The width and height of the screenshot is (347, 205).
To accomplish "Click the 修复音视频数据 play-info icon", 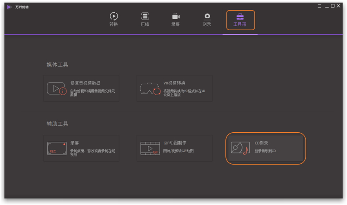I will (x=57, y=89).
